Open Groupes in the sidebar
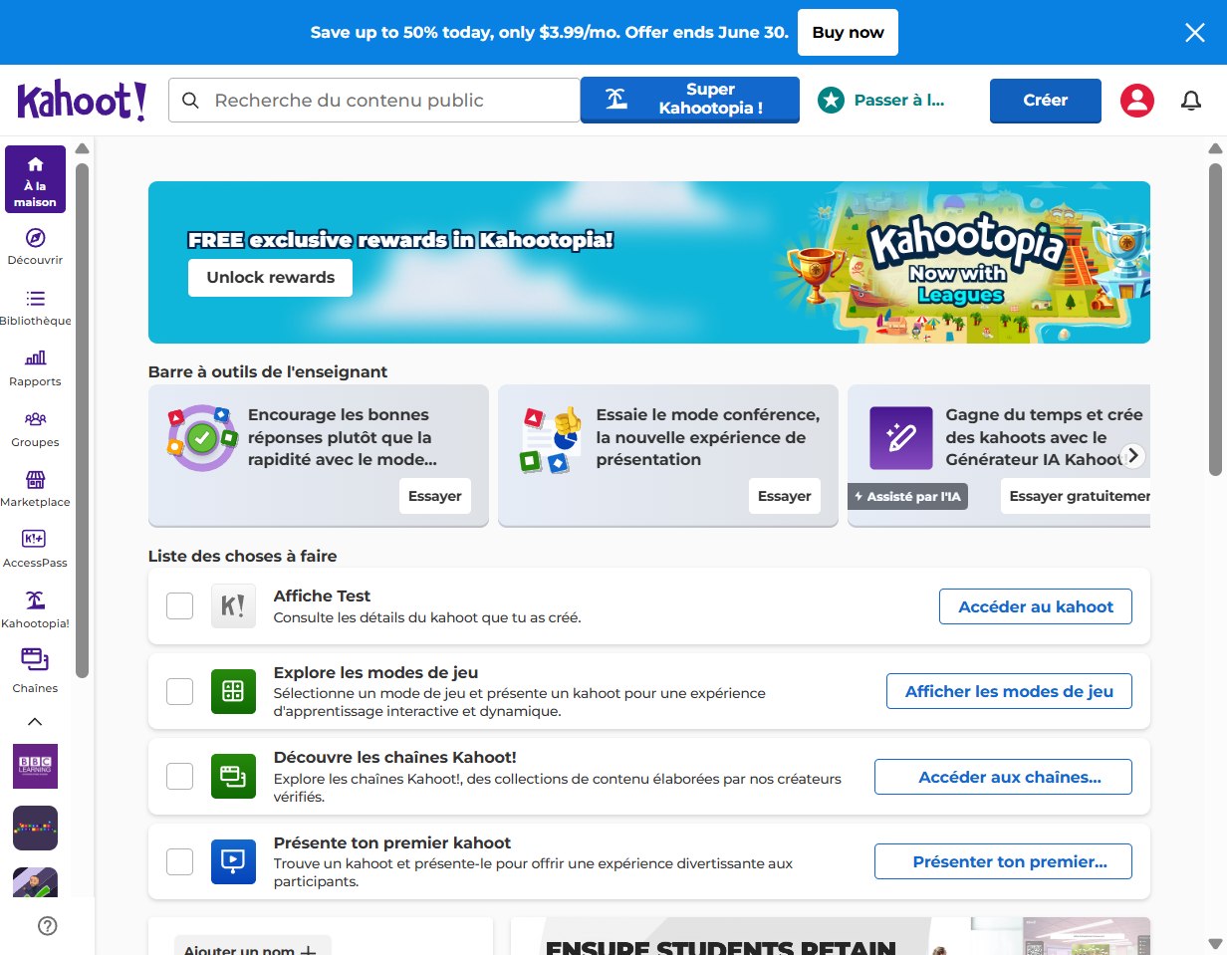1227x955 pixels. [35, 429]
